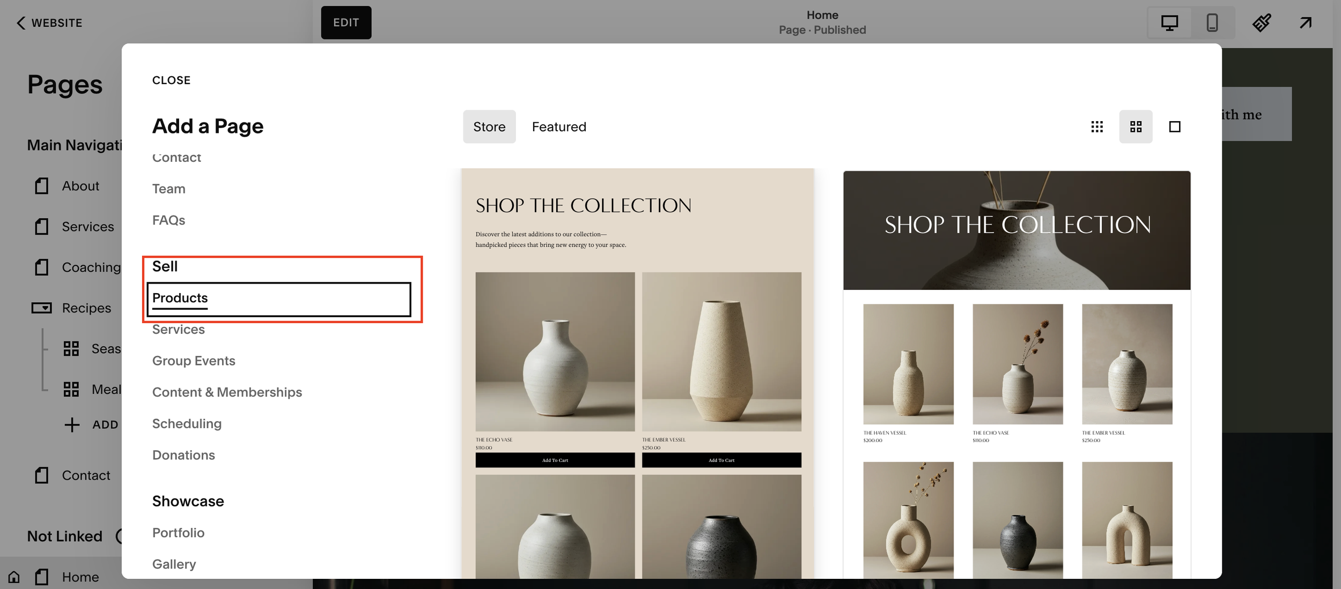1341x589 pixels.
Task: Click the grid icon beside the Meal page
Action: pyautogui.click(x=71, y=389)
